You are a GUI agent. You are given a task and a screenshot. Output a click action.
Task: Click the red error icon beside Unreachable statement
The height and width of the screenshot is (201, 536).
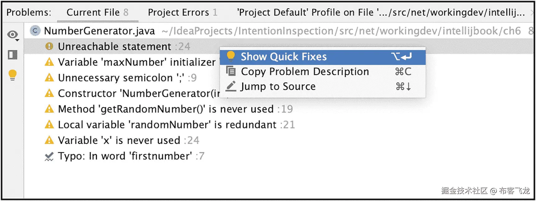(49, 47)
